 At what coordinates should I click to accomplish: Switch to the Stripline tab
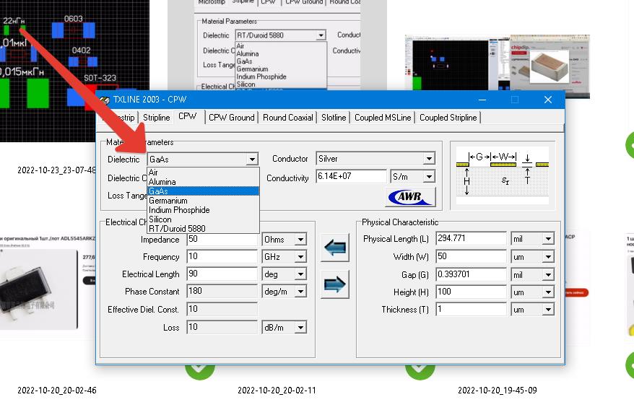click(156, 118)
